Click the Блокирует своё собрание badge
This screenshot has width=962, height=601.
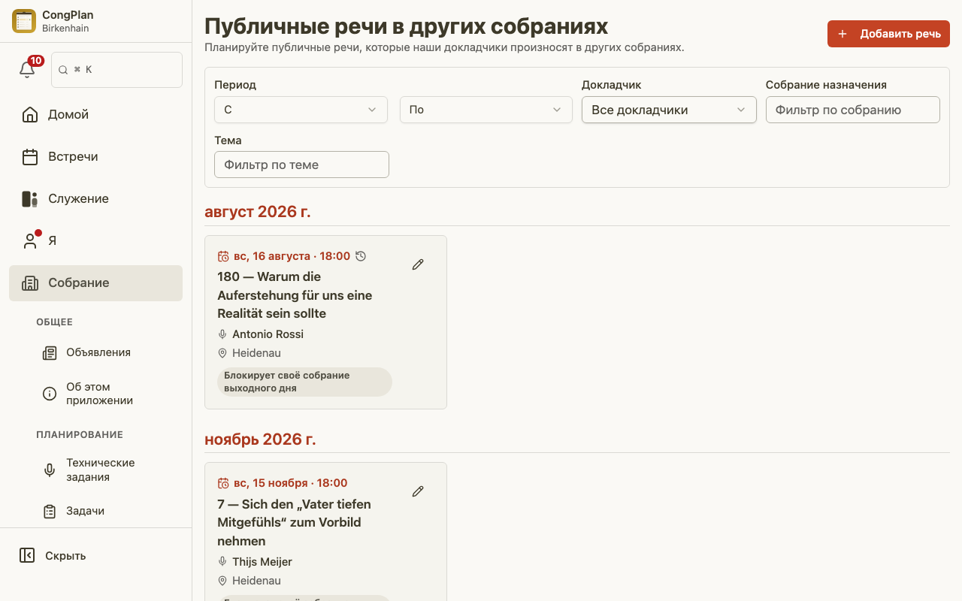[x=304, y=382]
